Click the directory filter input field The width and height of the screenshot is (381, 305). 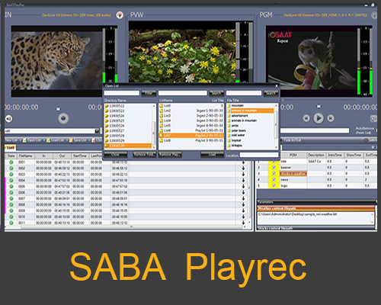[122, 93]
